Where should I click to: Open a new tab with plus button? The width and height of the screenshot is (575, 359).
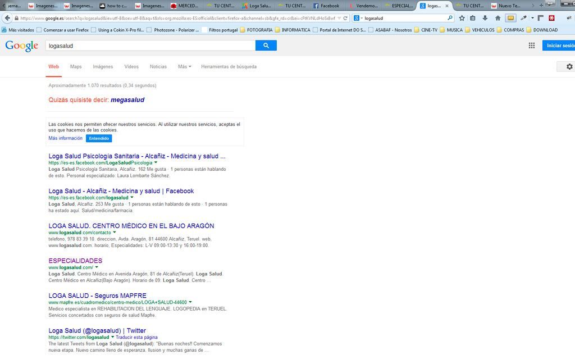pyautogui.click(x=541, y=6)
